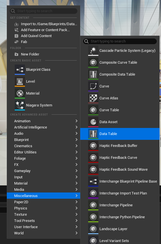Click the Cascade Particle System icon

[93, 51]
